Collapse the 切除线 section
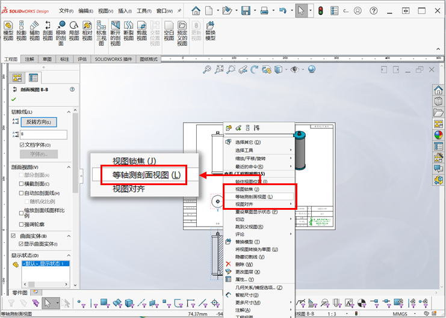Image resolution: width=446 pixels, height=318 pixels. [x=70, y=112]
